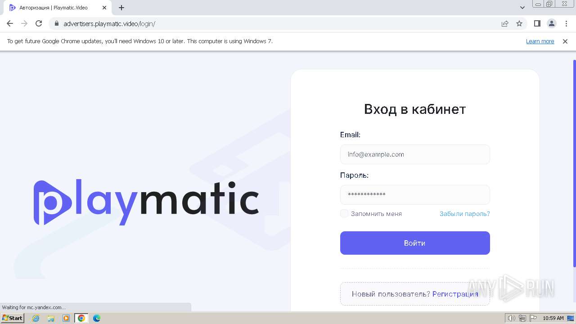The width and height of the screenshot is (576, 324).
Task: Open site info via the padlock icon
Action: pos(57,23)
